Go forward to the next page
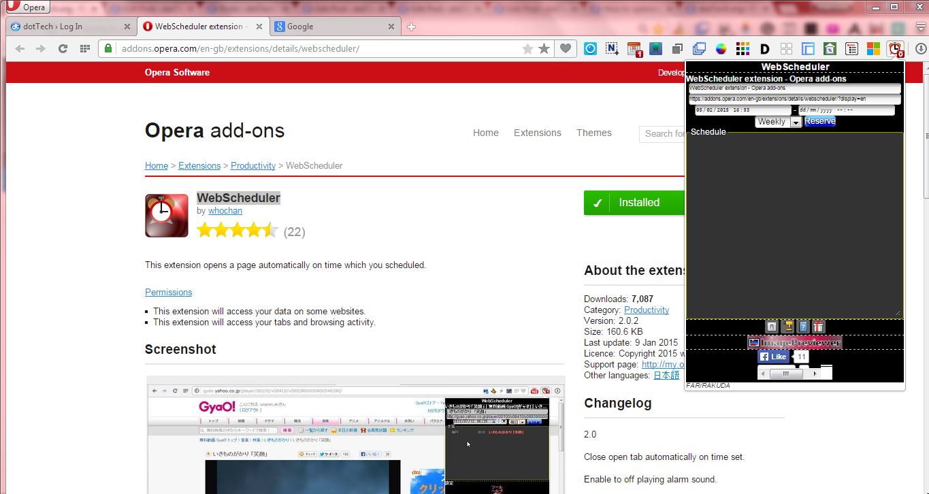The image size is (929, 494). [x=41, y=49]
